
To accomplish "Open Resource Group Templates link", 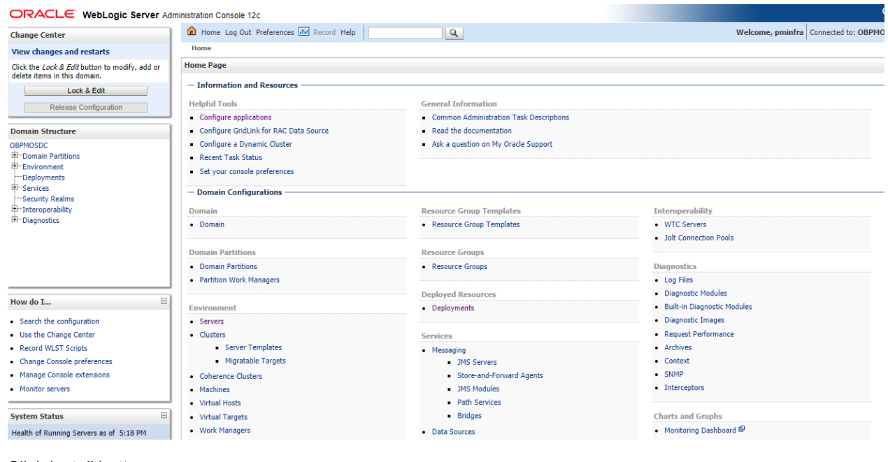I will pyautogui.click(x=476, y=224).
